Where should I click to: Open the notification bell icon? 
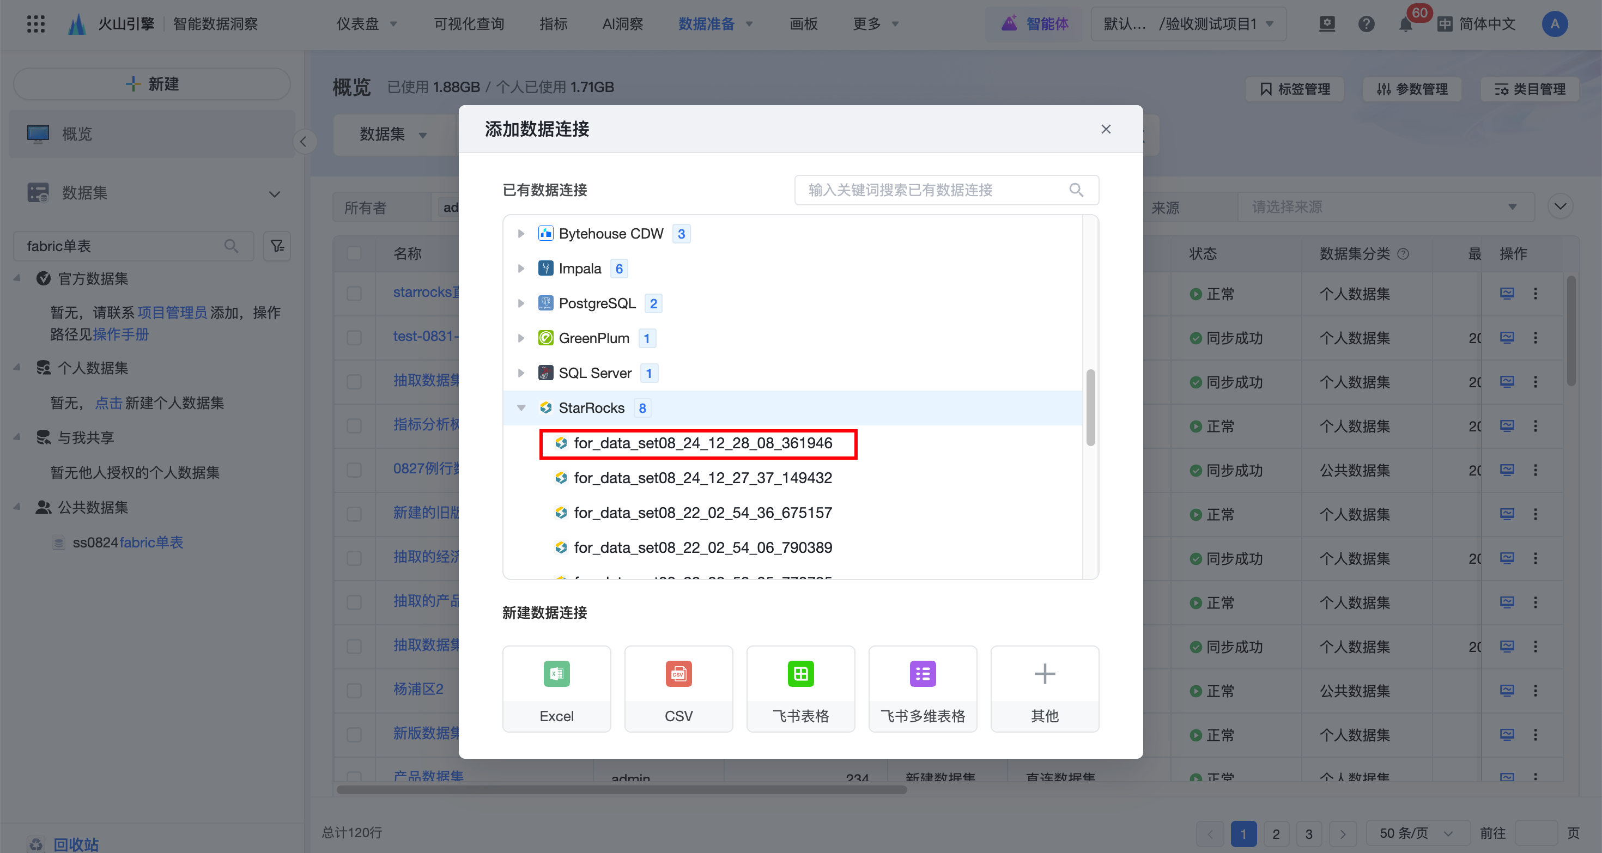(1405, 25)
